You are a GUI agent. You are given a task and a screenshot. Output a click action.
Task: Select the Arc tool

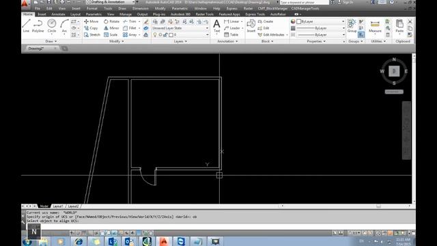pos(64,26)
